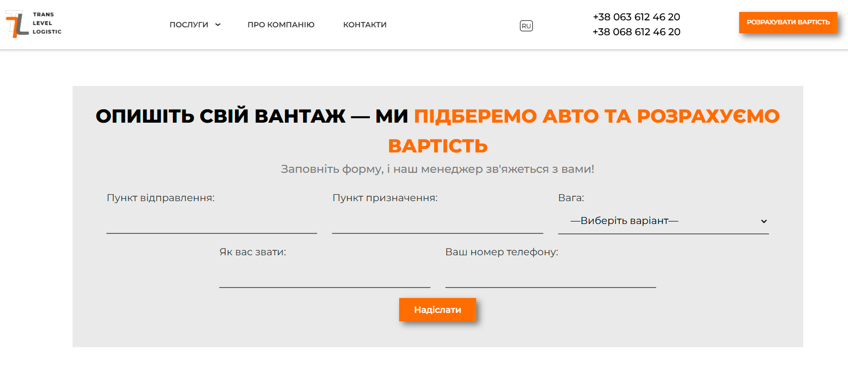848x367 pixels.
Task: Focus the Пункт призначення input field
Action: tap(437, 221)
